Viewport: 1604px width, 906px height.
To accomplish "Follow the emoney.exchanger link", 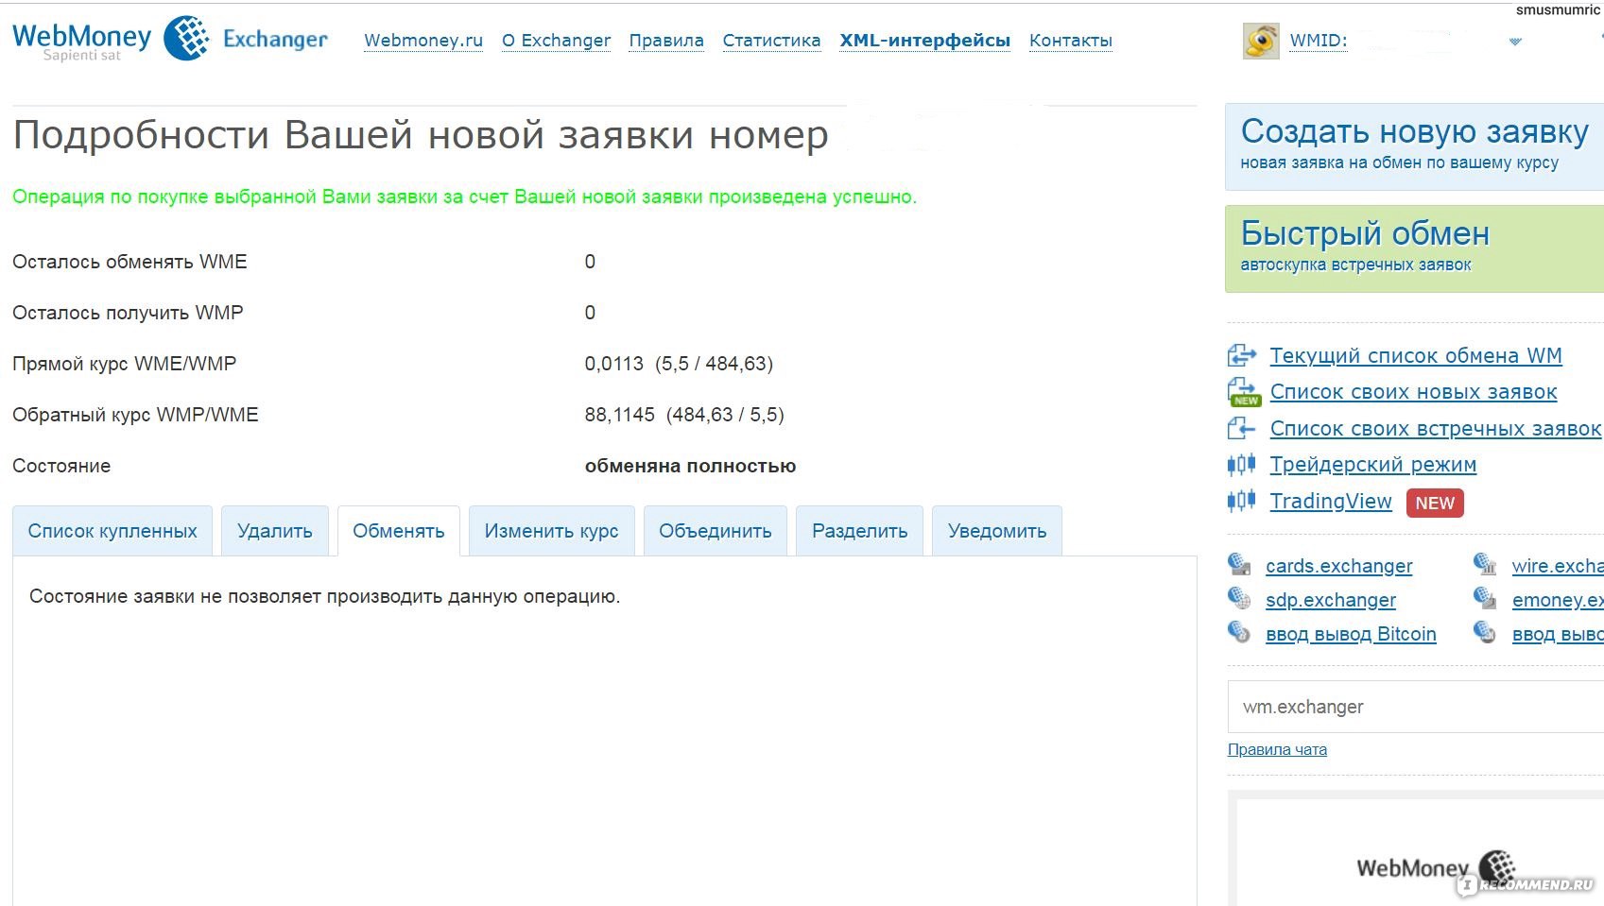I will (1558, 600).
